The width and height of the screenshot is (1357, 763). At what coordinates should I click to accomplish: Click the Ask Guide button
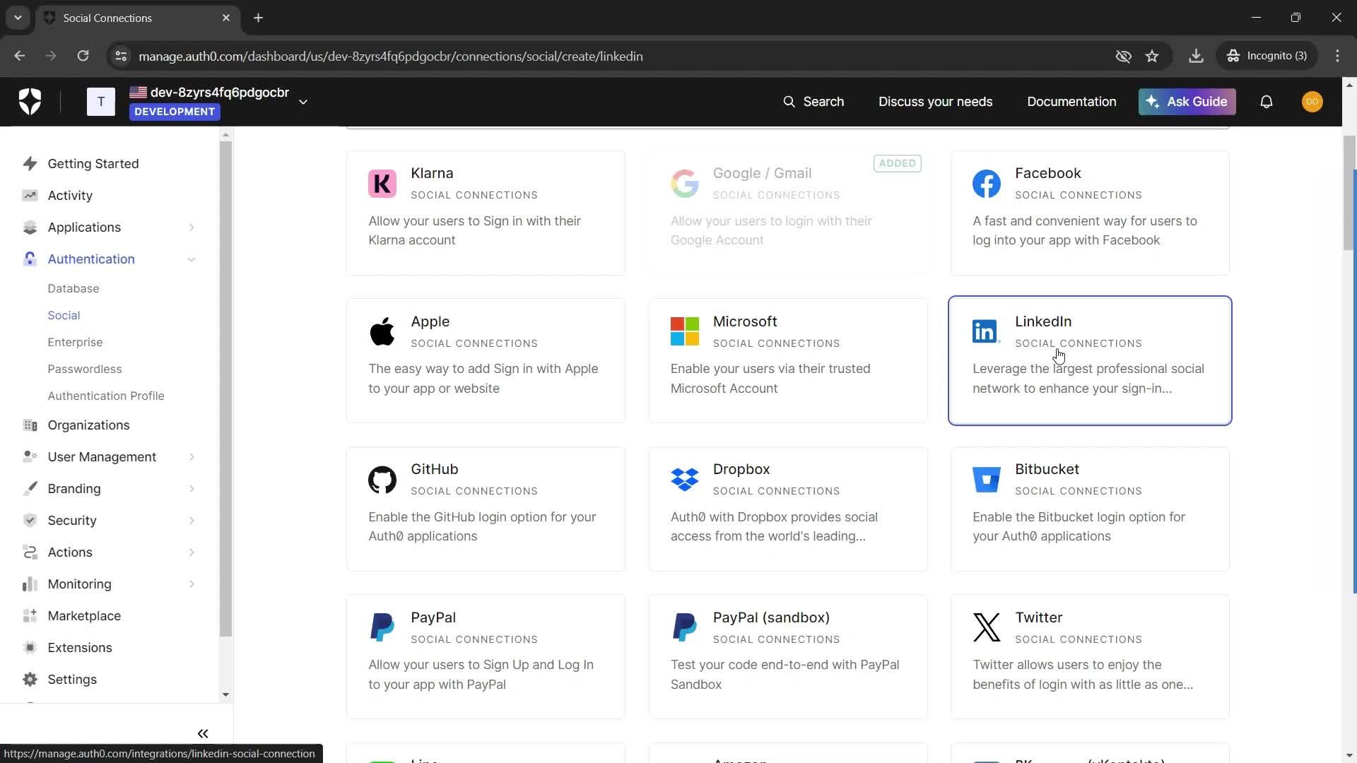(x=1187, y=102)
